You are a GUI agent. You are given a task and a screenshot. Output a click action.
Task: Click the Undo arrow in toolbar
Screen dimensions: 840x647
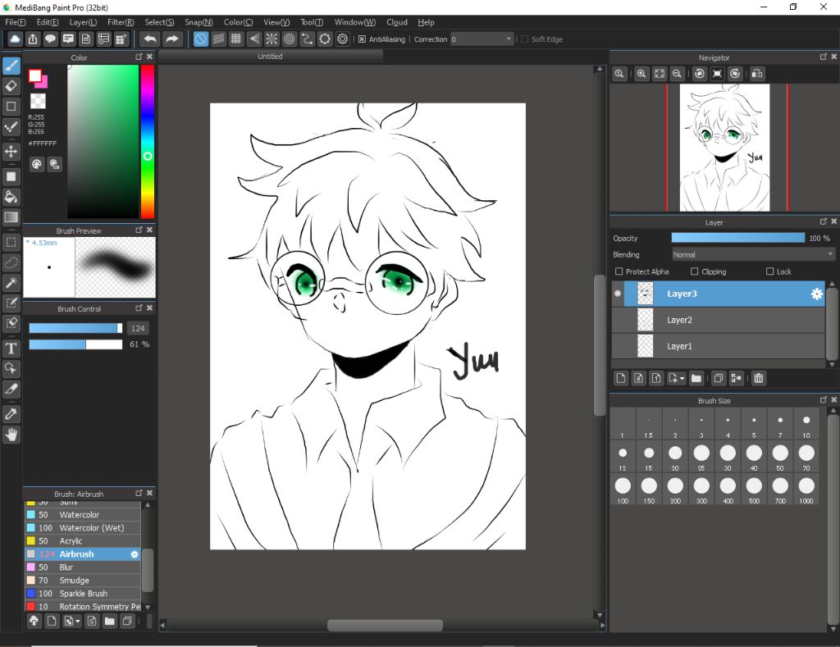click(x=151, y=39)
